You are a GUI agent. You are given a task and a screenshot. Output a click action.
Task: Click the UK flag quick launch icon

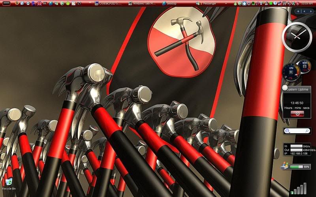coord(39,4)
